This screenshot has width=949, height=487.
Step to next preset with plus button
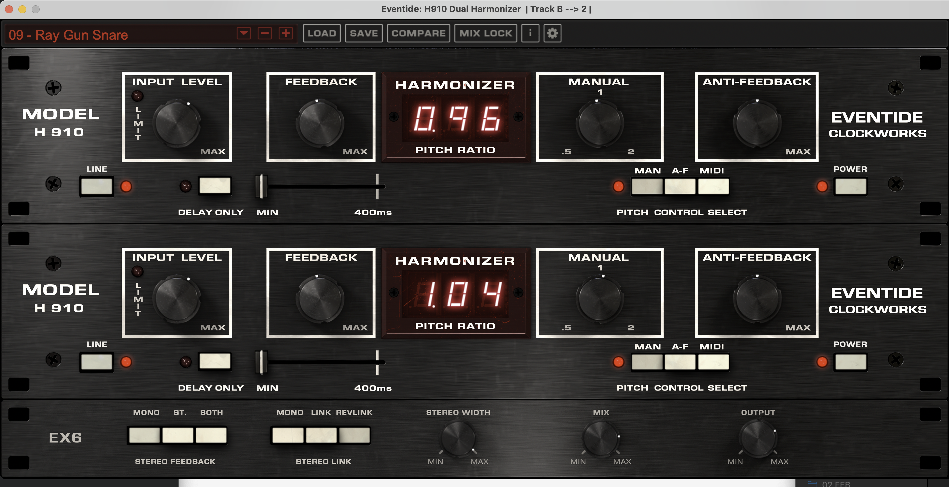[286, 33]
